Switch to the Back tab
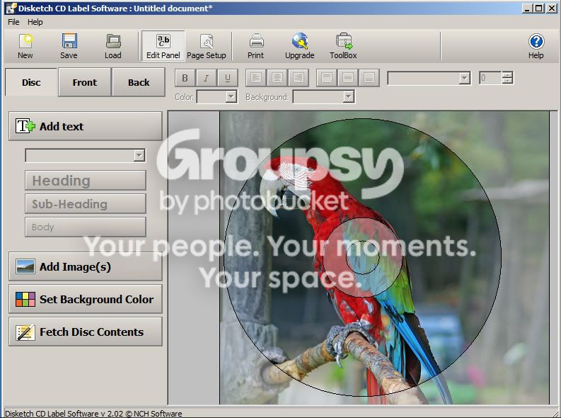 (139, 82)
